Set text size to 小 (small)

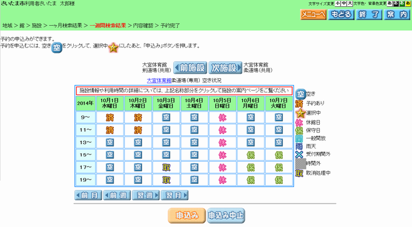click(x=338, y=4)
